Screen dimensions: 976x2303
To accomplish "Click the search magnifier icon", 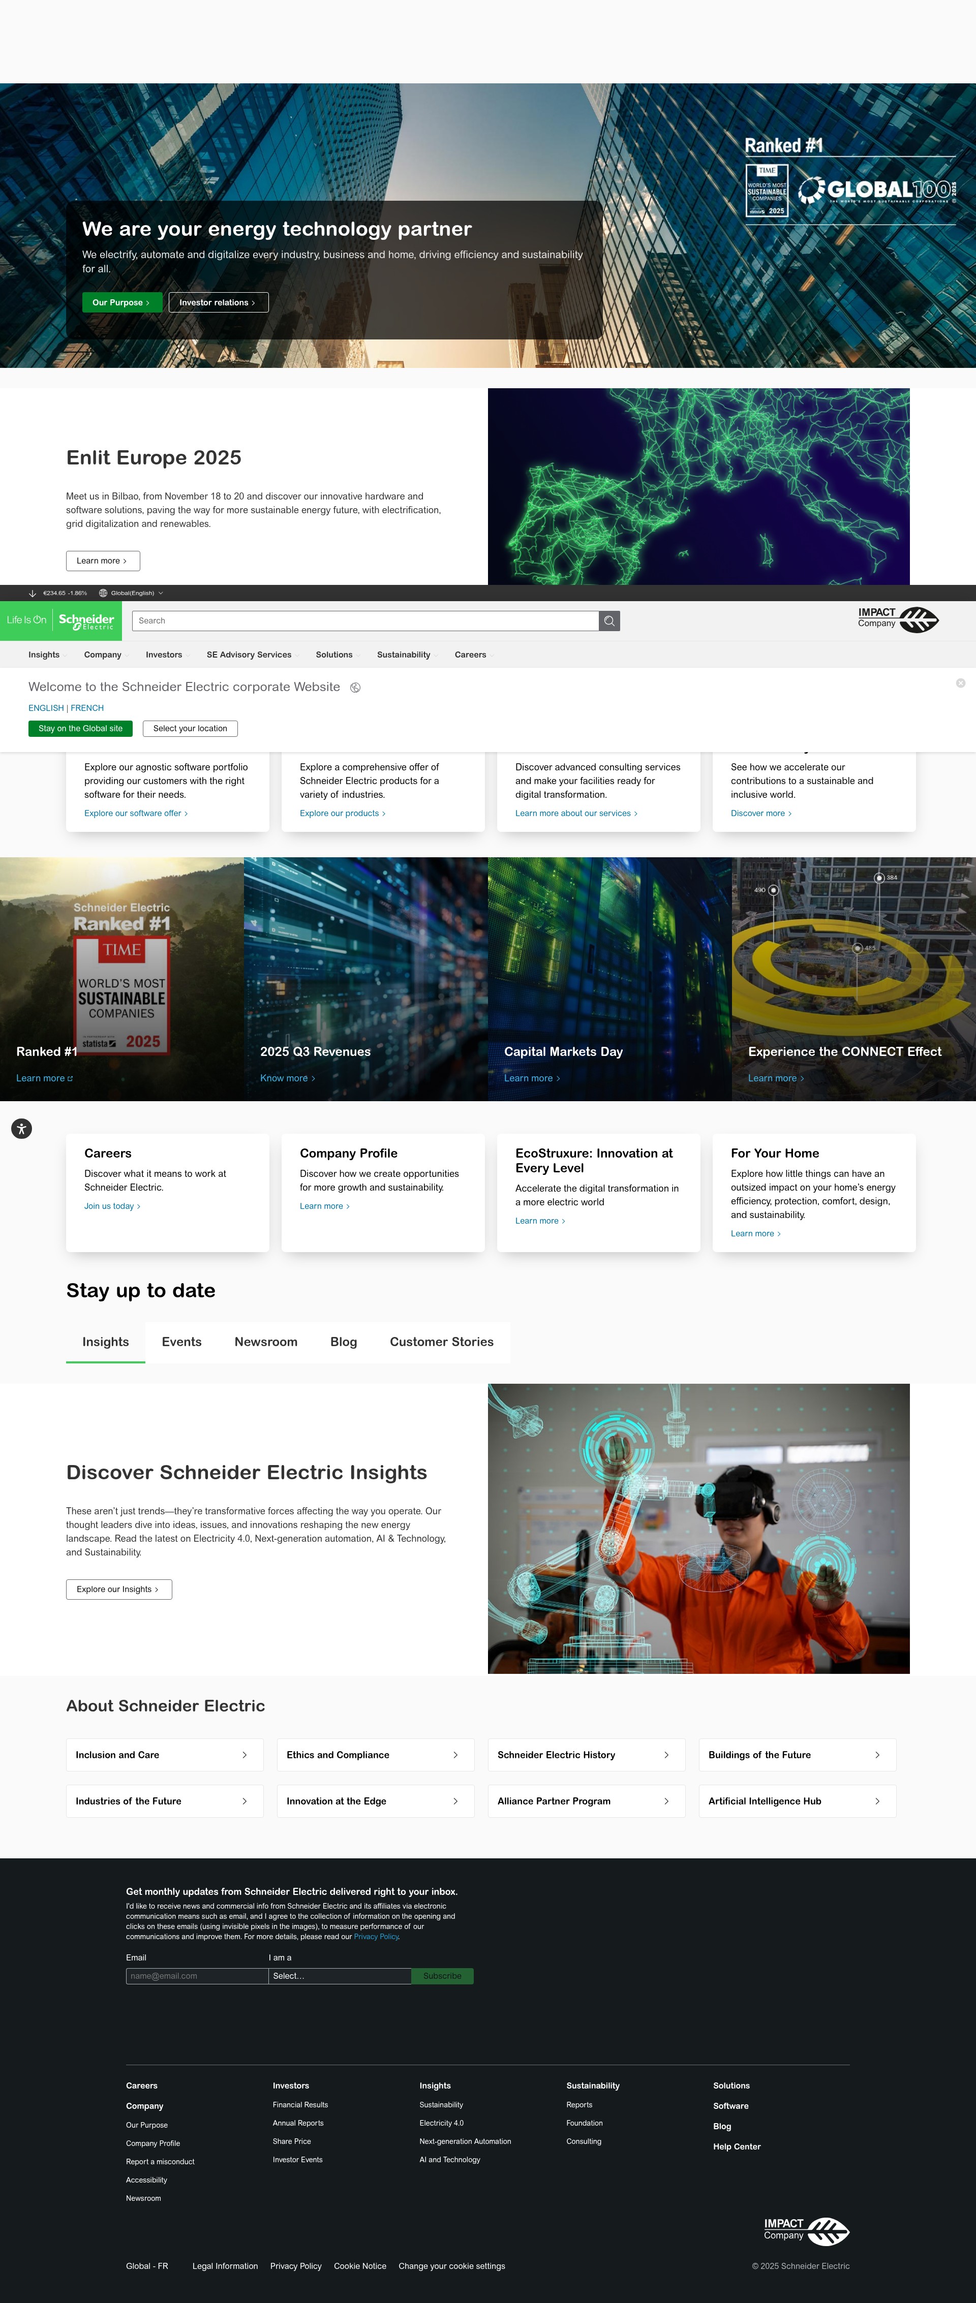I will (609, 620).
